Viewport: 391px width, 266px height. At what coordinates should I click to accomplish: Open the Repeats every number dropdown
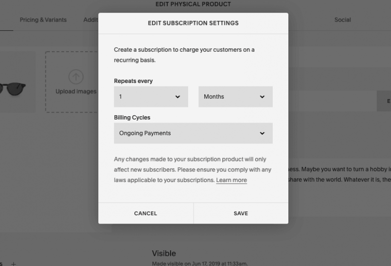[x=151, y=97]
